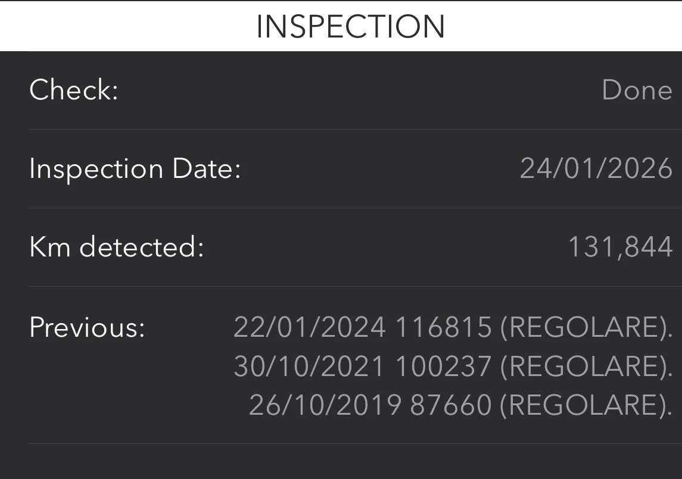Select the 100237 odometer reading

[443, 367]
